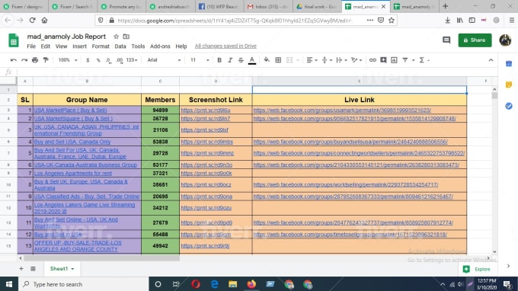Click the Merge cells icon

click(x=289, y=60)
